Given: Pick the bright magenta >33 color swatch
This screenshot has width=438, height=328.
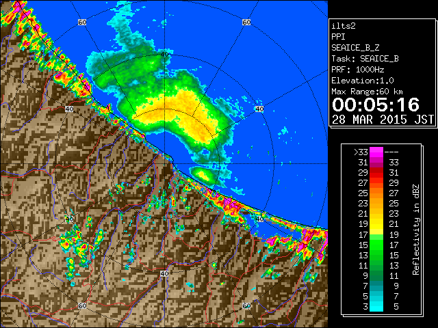Looking at the screenshot, I should click(x=376, y=152).
